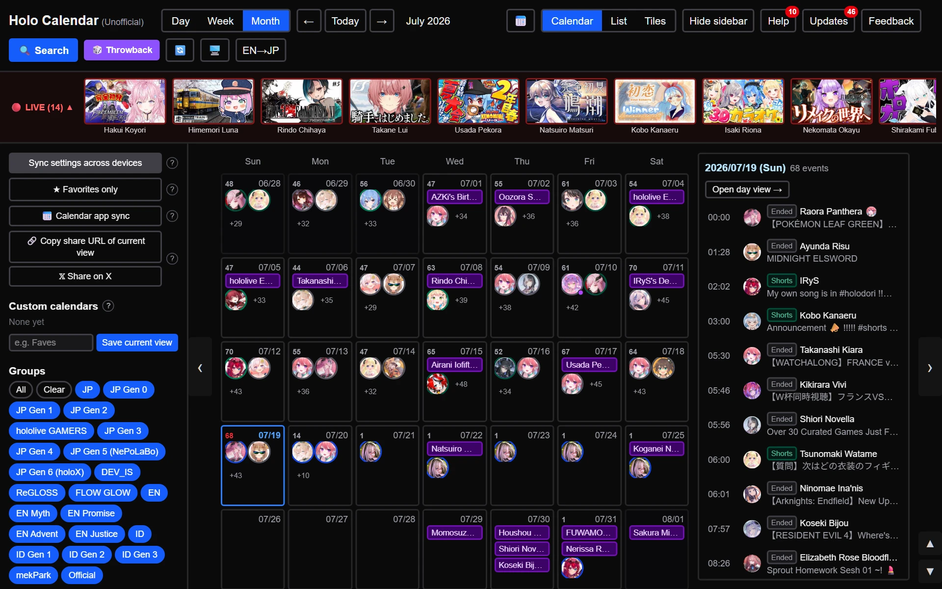This screenshot has height=589, width=942.
Task: Open the Updates panel
Action: [828, 21]
